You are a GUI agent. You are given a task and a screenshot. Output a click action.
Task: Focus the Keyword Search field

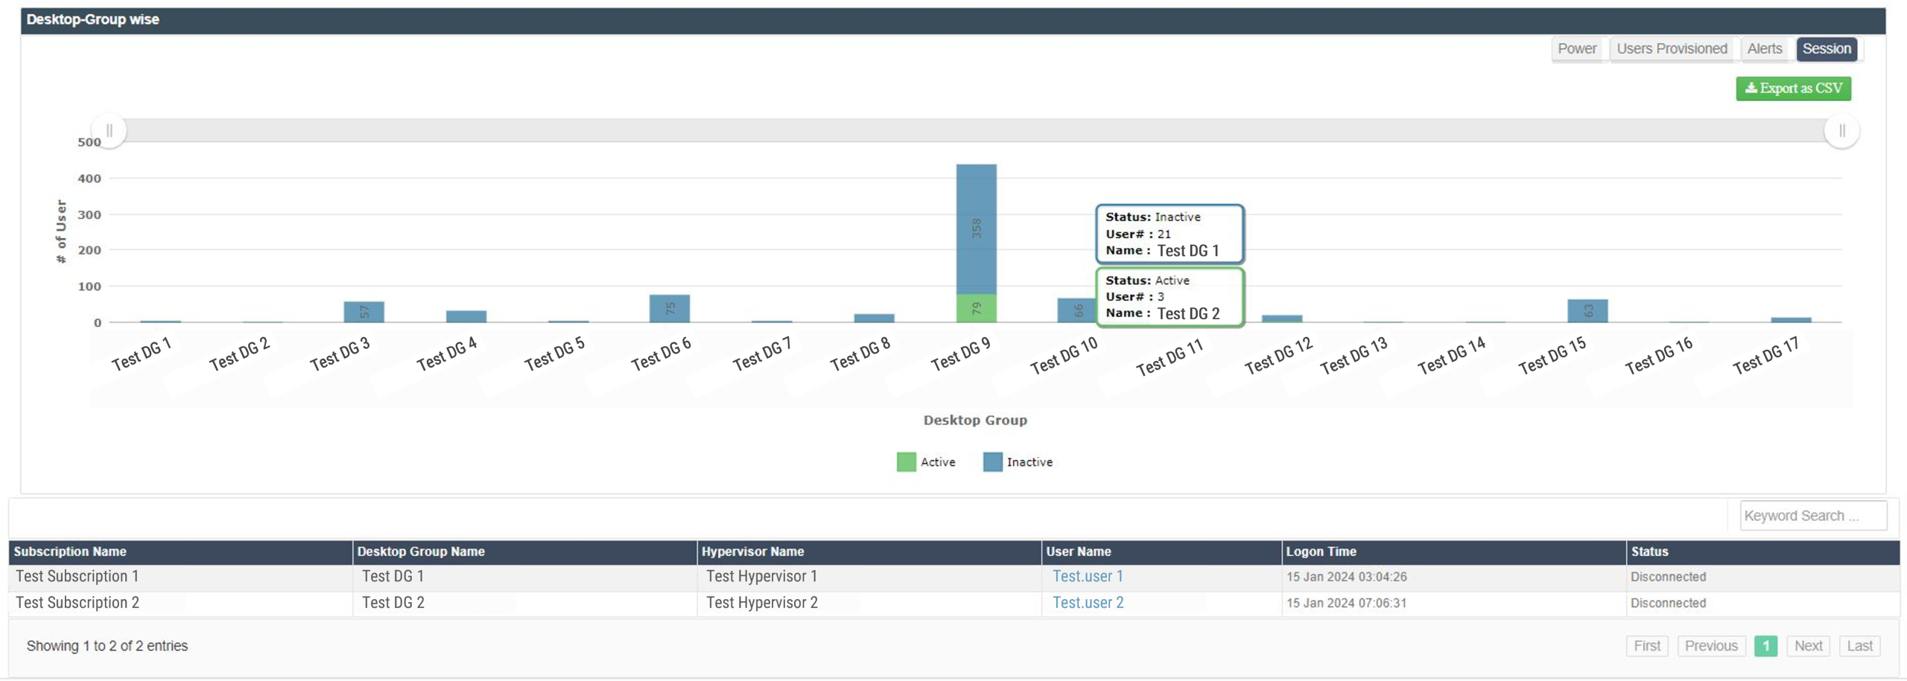tap(1812, 516)
